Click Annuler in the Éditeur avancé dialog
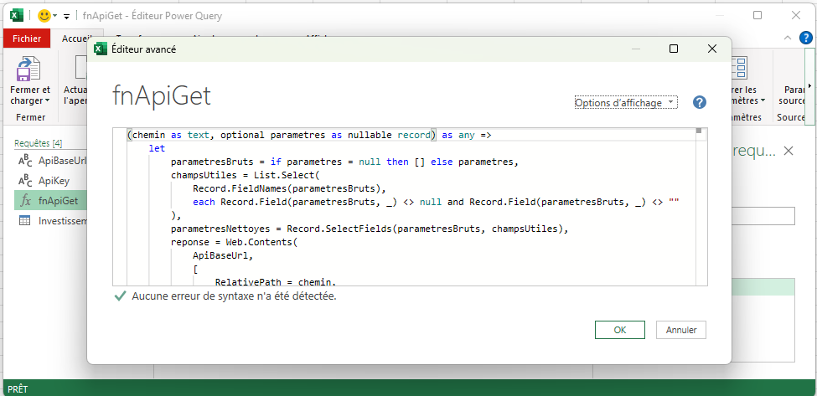 pos(681,330)
